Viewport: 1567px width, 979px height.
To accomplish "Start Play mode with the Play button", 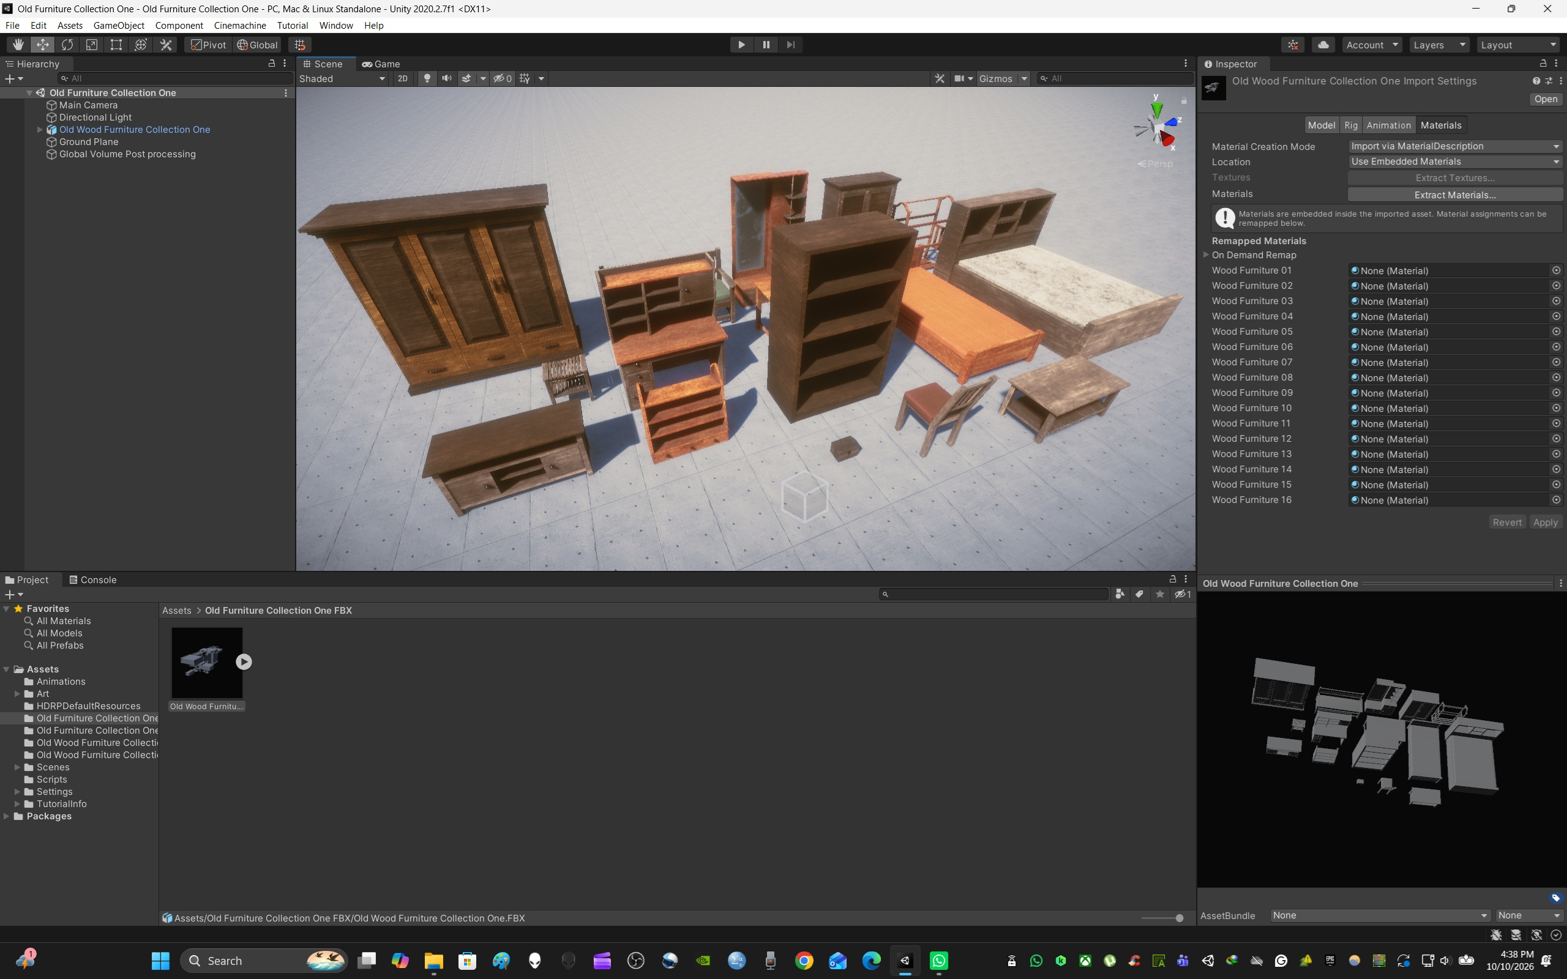I will [x=741, y=45].
